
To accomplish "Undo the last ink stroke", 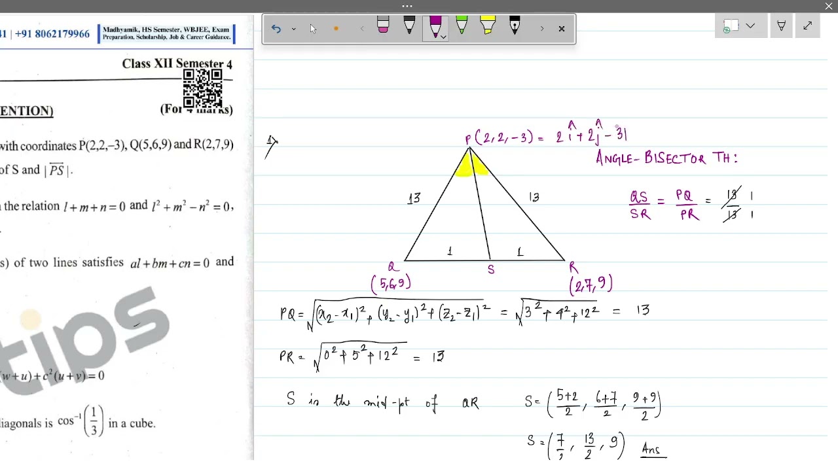I will click(276, 29).
